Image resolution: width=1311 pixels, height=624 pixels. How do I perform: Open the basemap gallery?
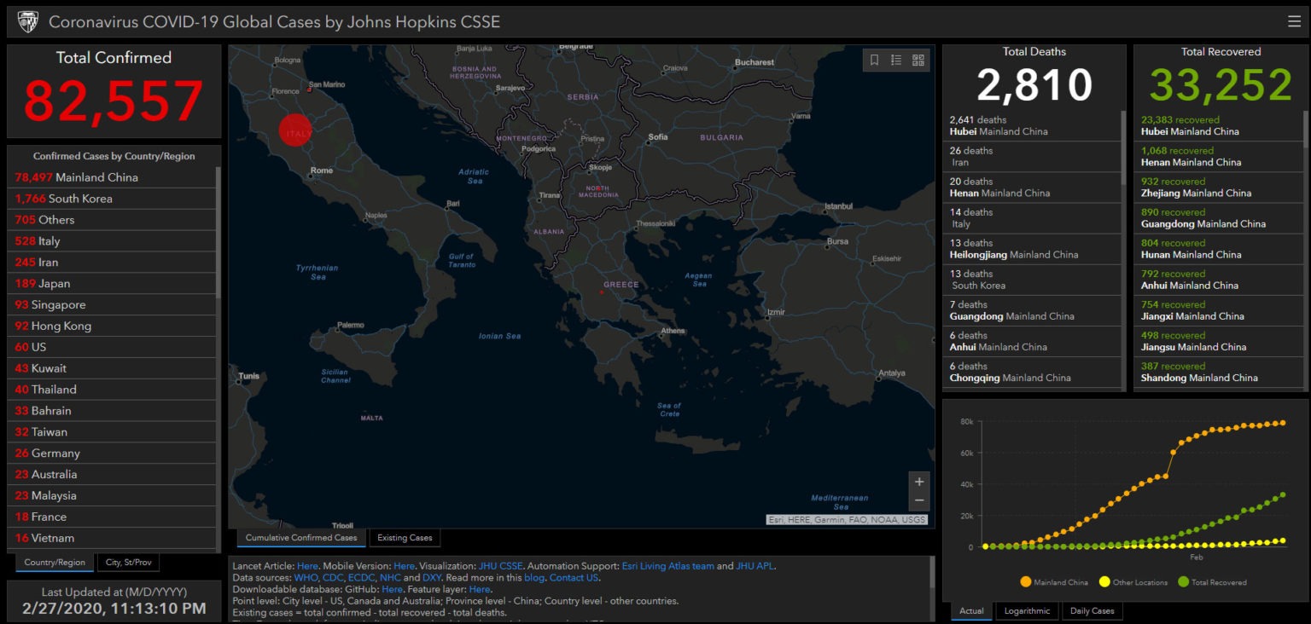[917, 61]
